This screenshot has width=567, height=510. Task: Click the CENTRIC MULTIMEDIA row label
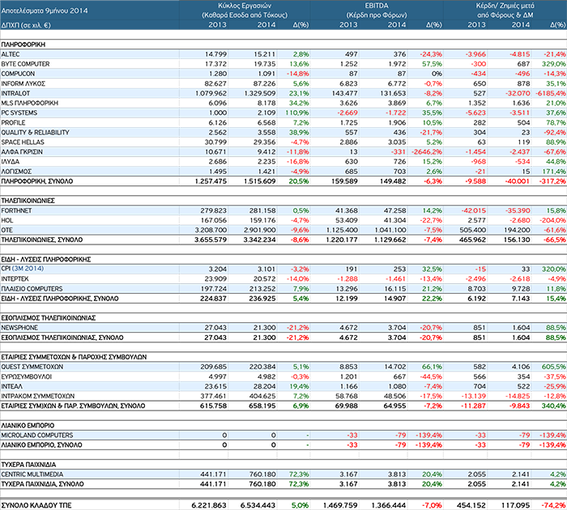(32, 474)
